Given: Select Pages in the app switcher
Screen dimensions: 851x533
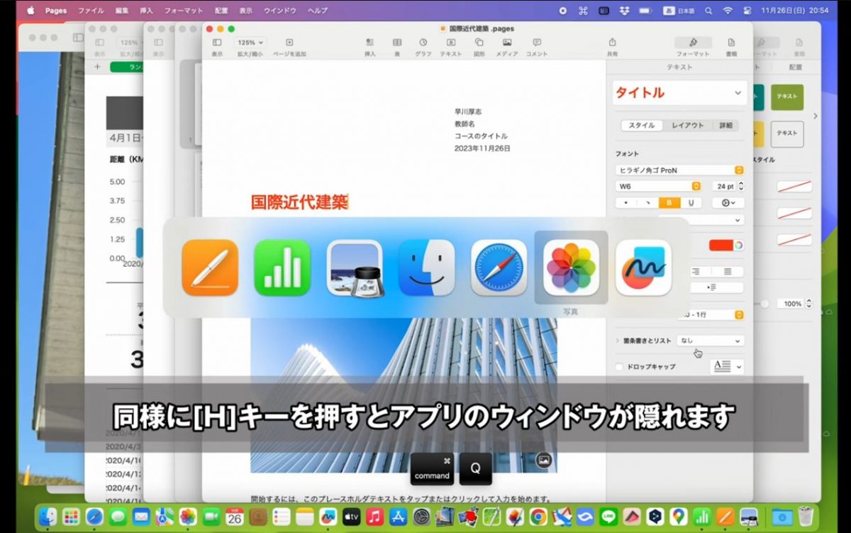Looking at the screenshot, I should pos(210,268).
